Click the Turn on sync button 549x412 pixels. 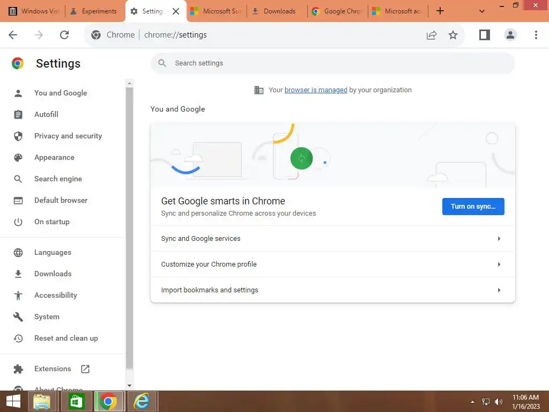tap(473, 207)
